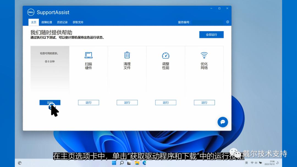Click the Dell logo in title bar
Screen dimensions: 297x167
(x=30, y=12)
